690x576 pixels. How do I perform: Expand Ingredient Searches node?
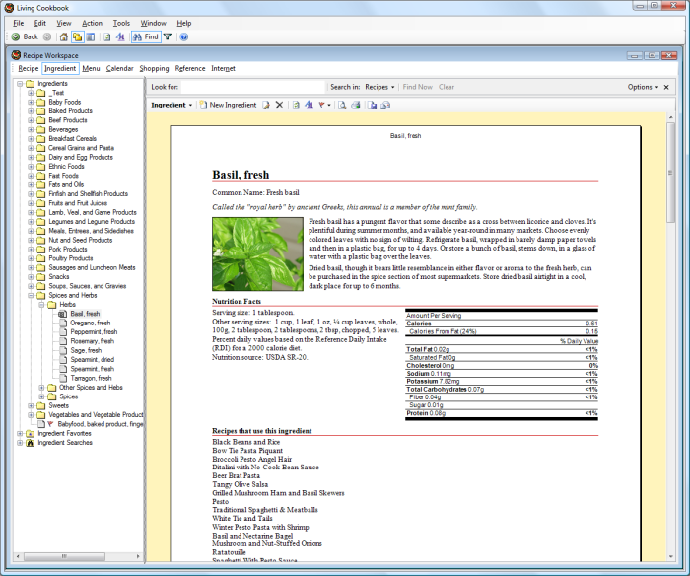tap(20, 443)
